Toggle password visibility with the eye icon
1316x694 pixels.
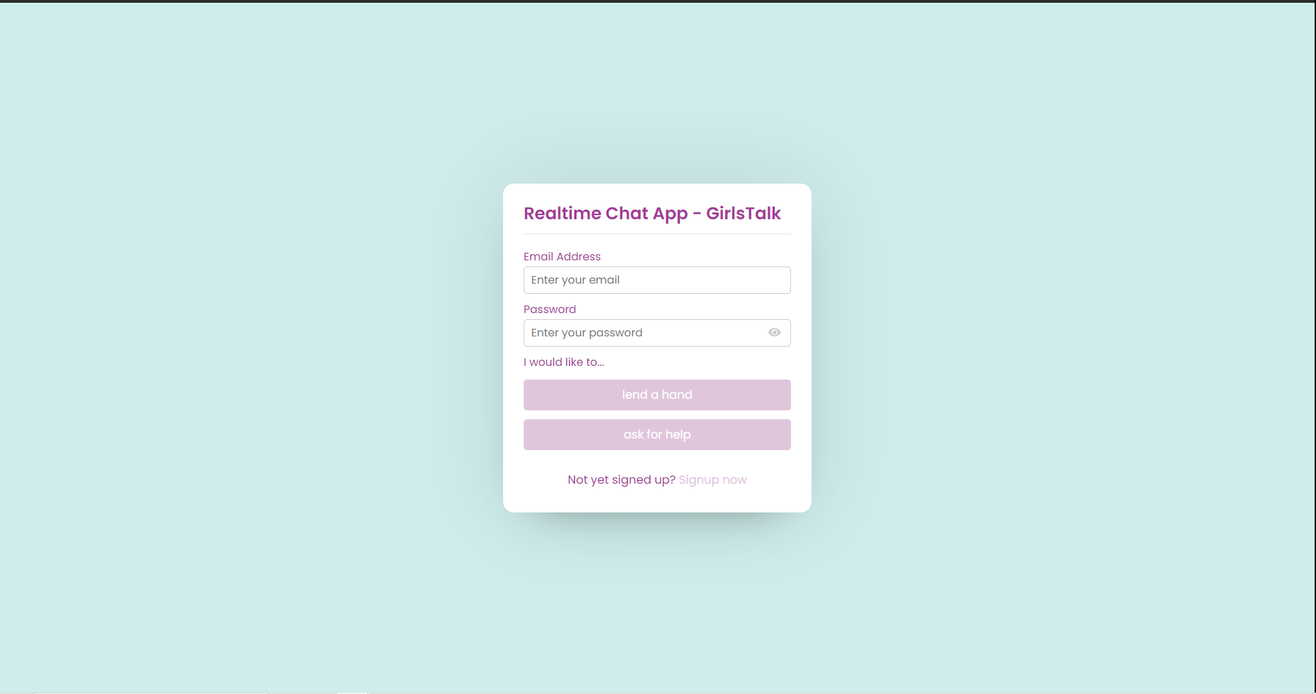[x=775, y=332]
